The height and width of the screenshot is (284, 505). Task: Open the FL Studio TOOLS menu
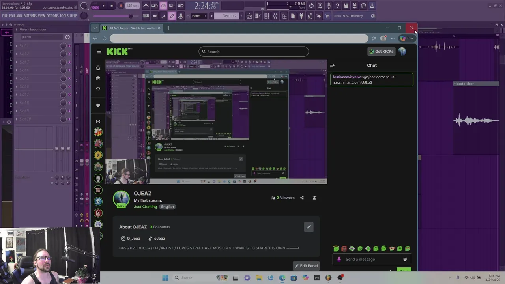[x=64, y=16]
